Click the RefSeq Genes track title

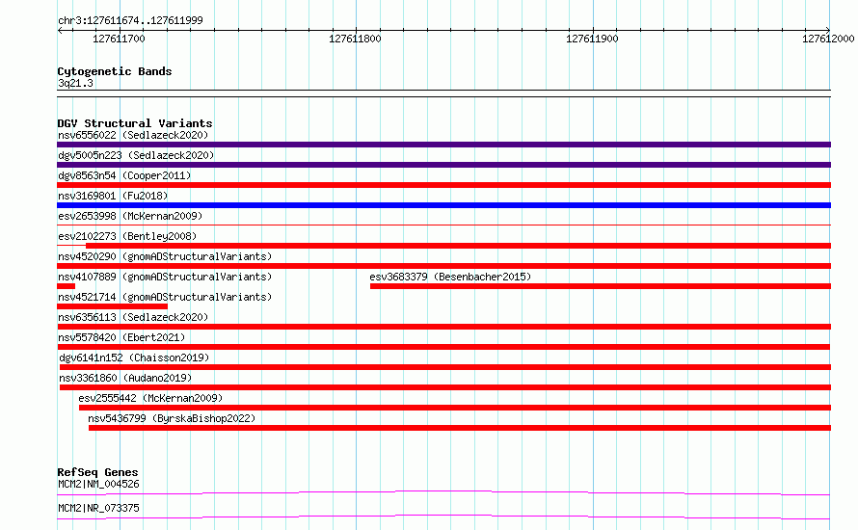click(x=97, y=472)
